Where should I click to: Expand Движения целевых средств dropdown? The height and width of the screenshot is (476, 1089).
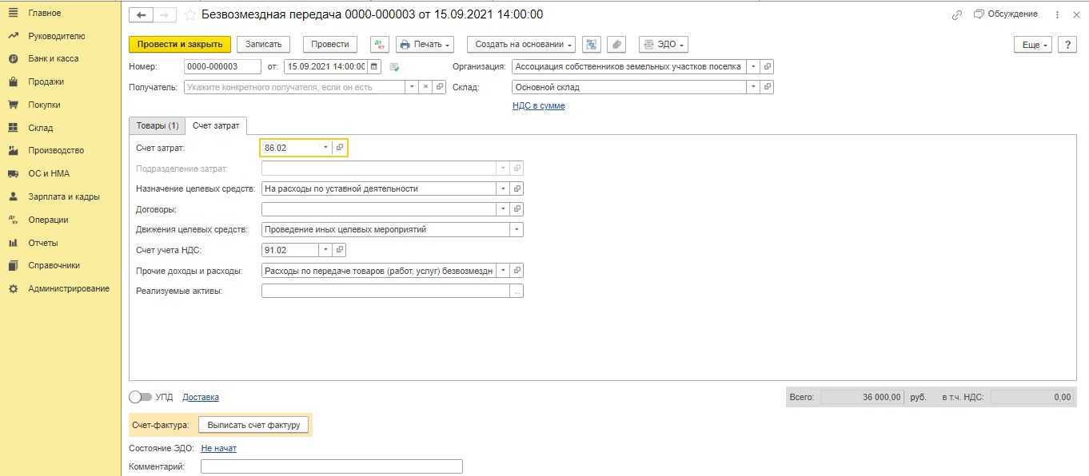point(517,229)
